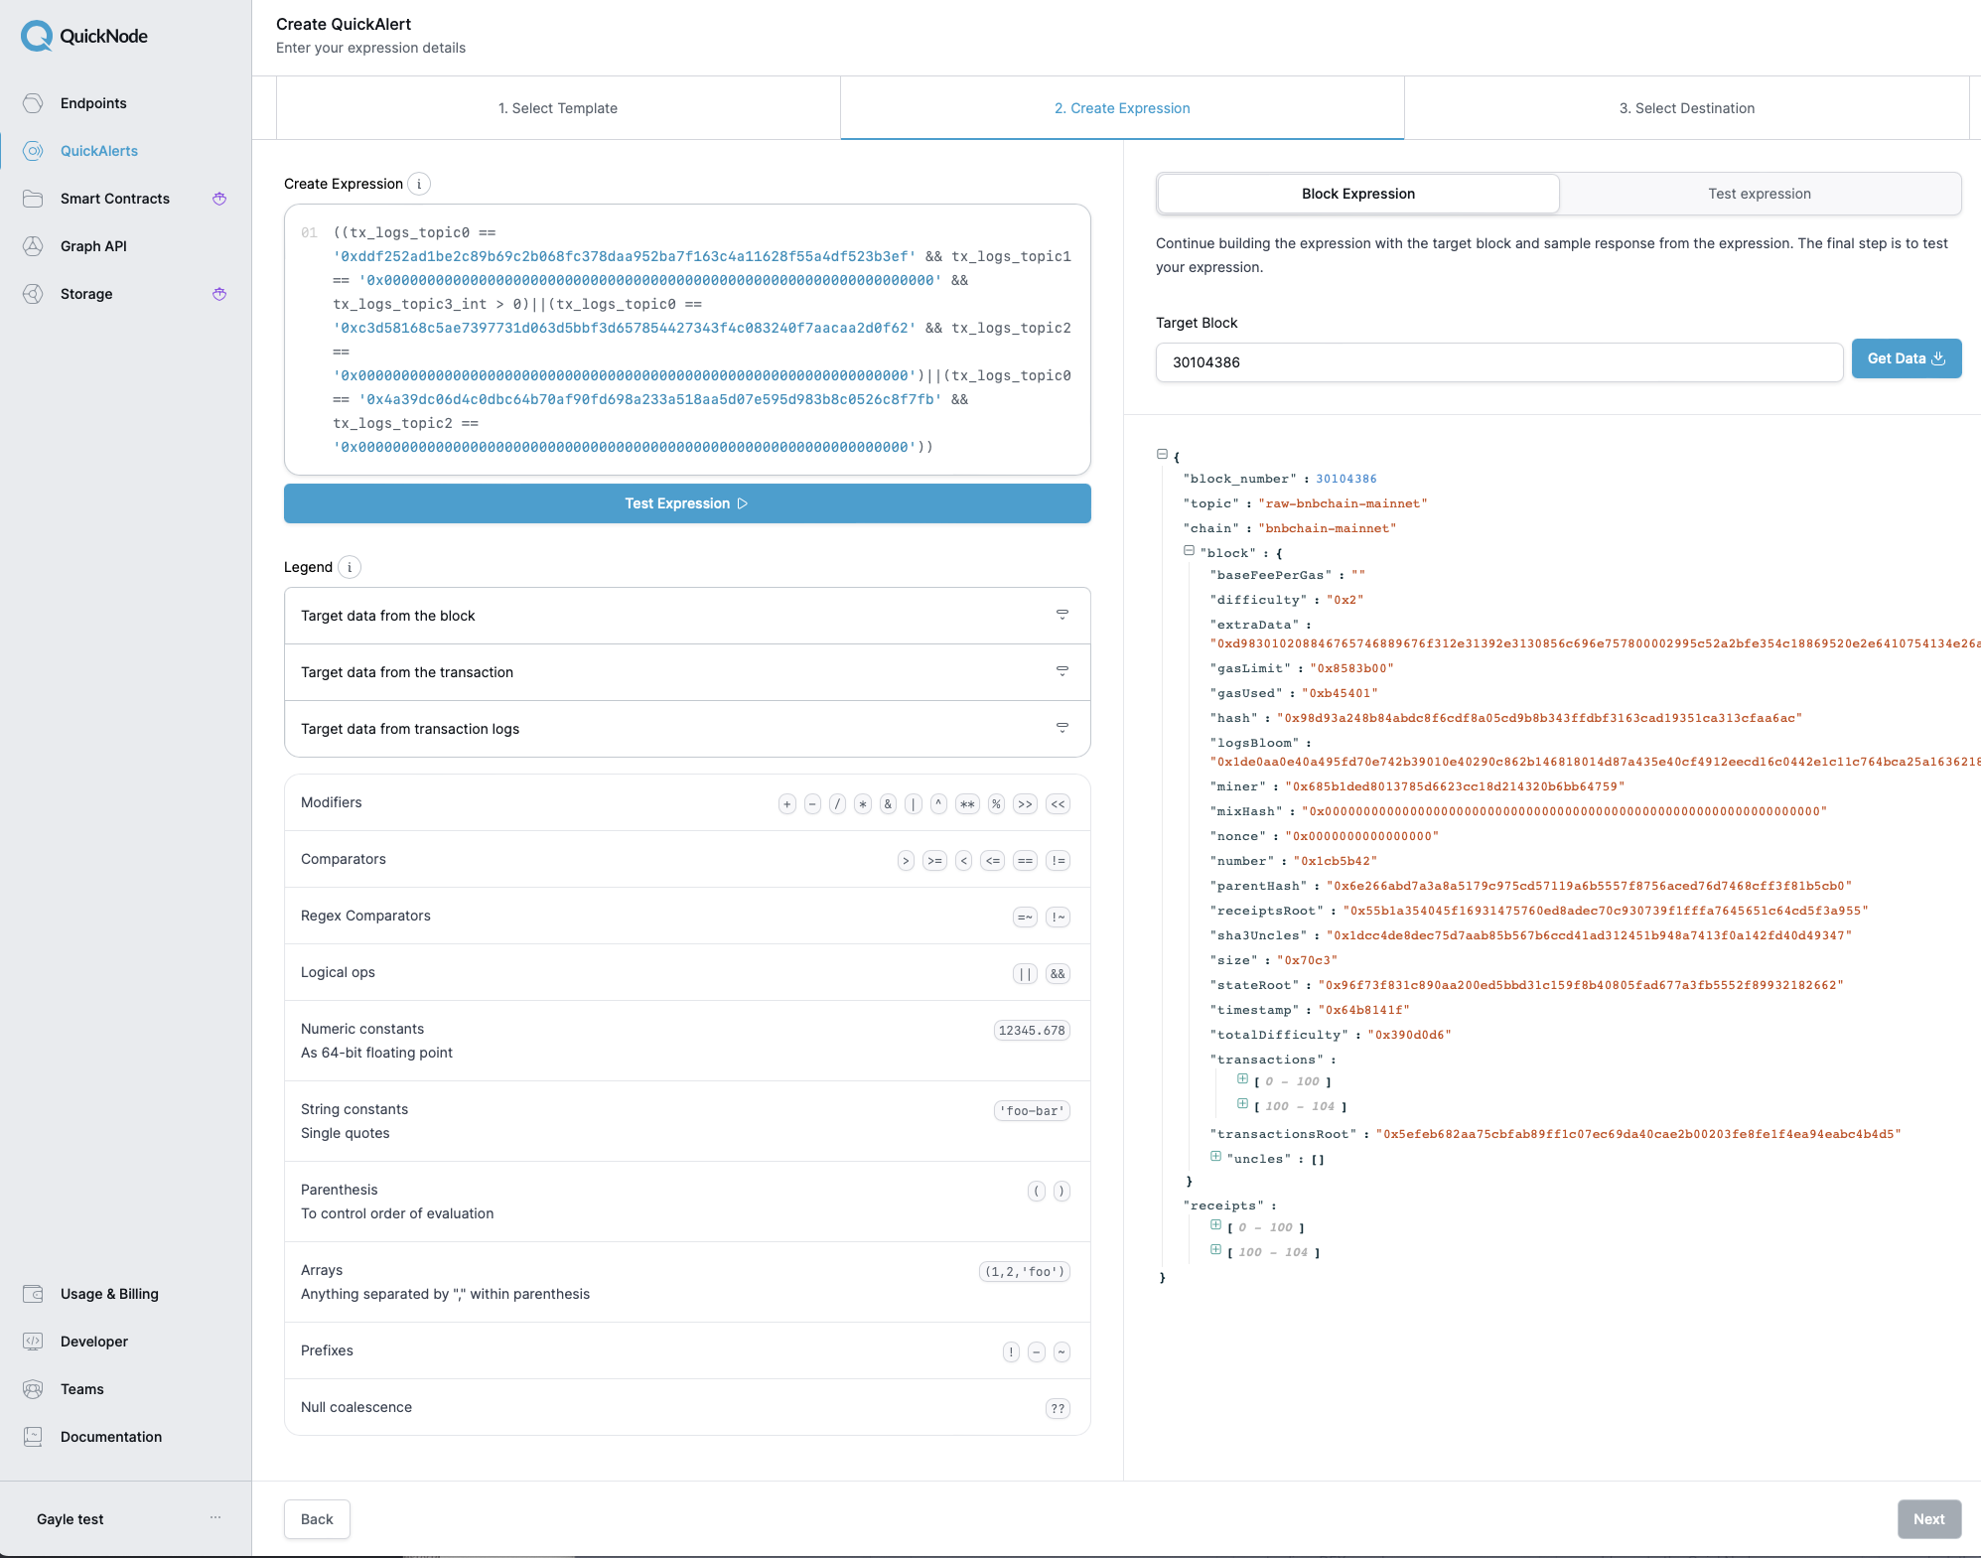
Task: Expand the "uncles" array node
Action: pos(1215,1156)
